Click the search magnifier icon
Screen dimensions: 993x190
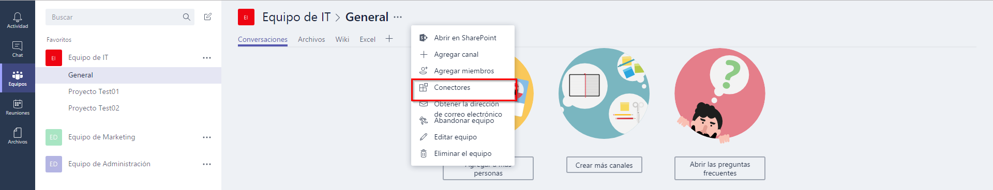[187, 17]
